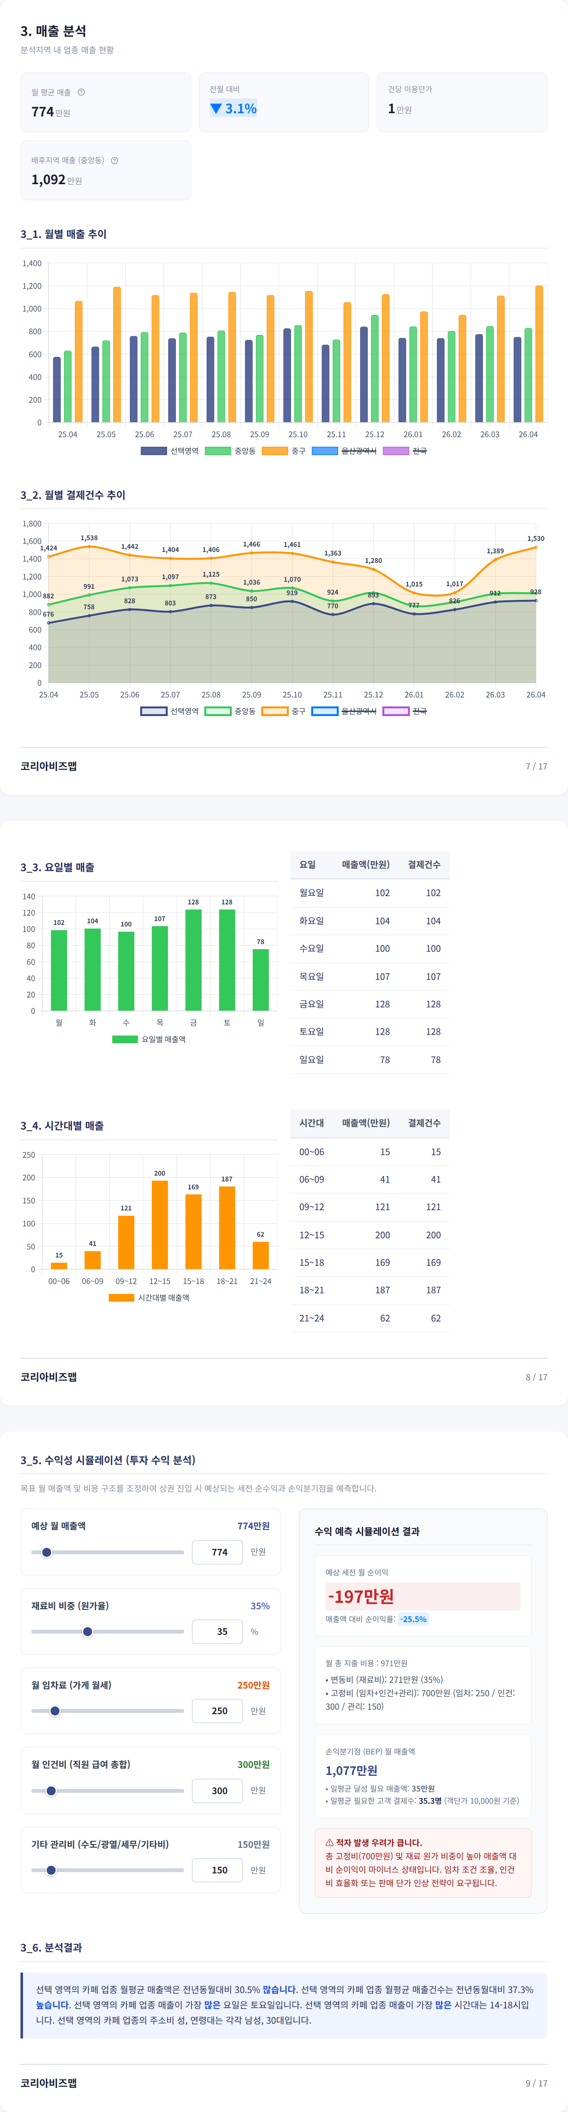Click the orange 12~15 bar labeled 200
Screen dimensions: 568x2112
point(160,1224)
